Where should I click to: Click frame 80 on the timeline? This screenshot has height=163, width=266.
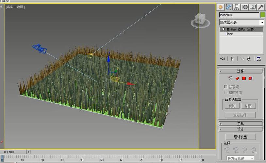[x=161, y=160]
